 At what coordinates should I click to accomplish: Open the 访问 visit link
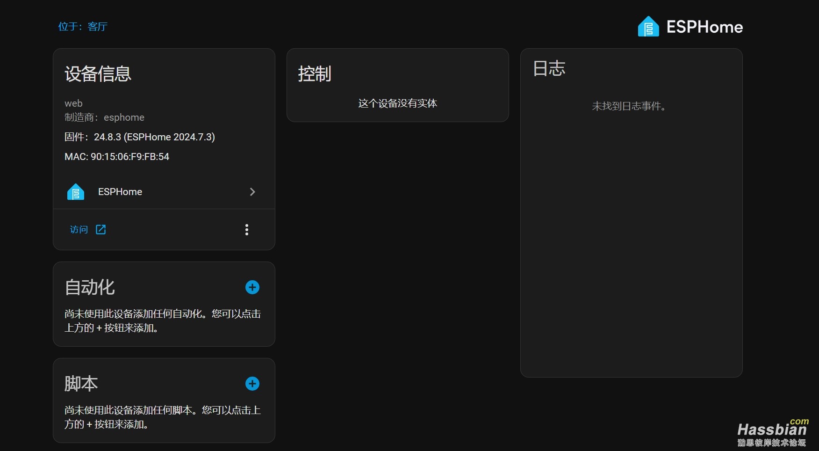(88, 230)
